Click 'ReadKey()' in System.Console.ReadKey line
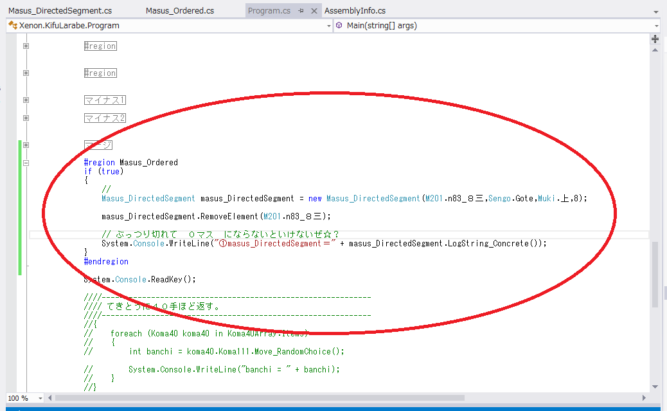This screenshot has height=411, width=667. [x=171, y=279]
